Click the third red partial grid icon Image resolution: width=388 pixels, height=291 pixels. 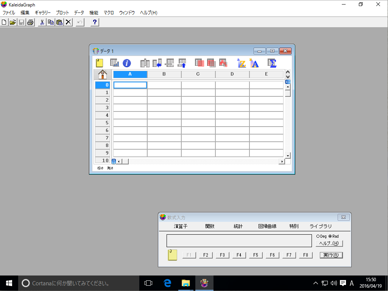coord(223,63)
